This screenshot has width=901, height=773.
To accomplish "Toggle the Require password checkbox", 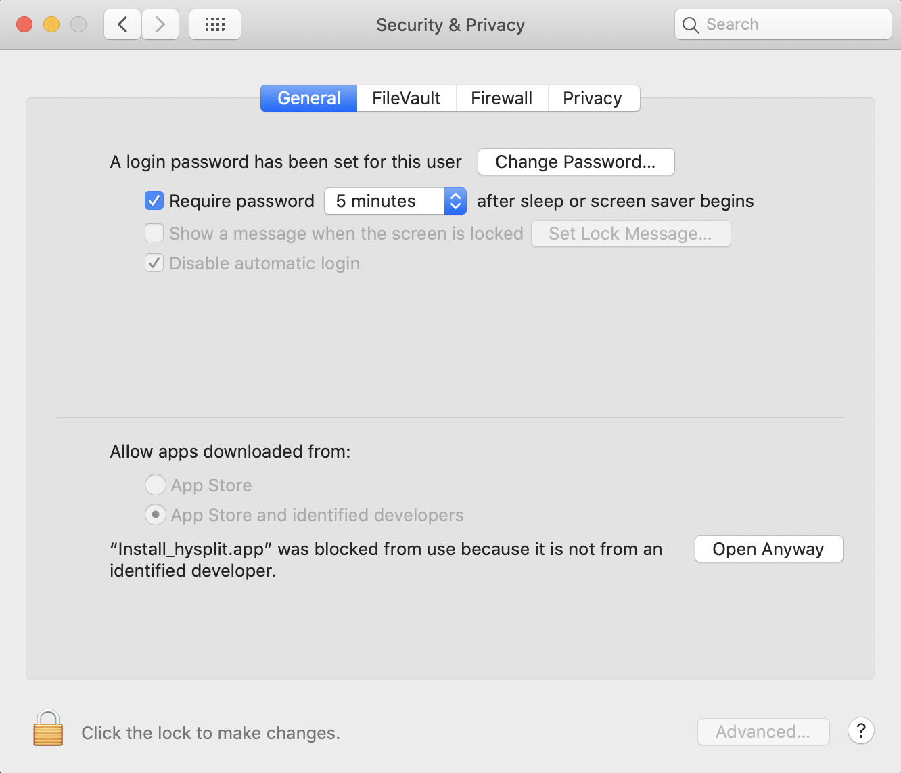I will [154, 201].
